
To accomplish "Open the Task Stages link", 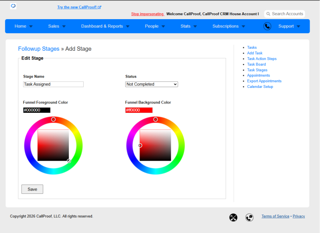I will pos(257,70).
